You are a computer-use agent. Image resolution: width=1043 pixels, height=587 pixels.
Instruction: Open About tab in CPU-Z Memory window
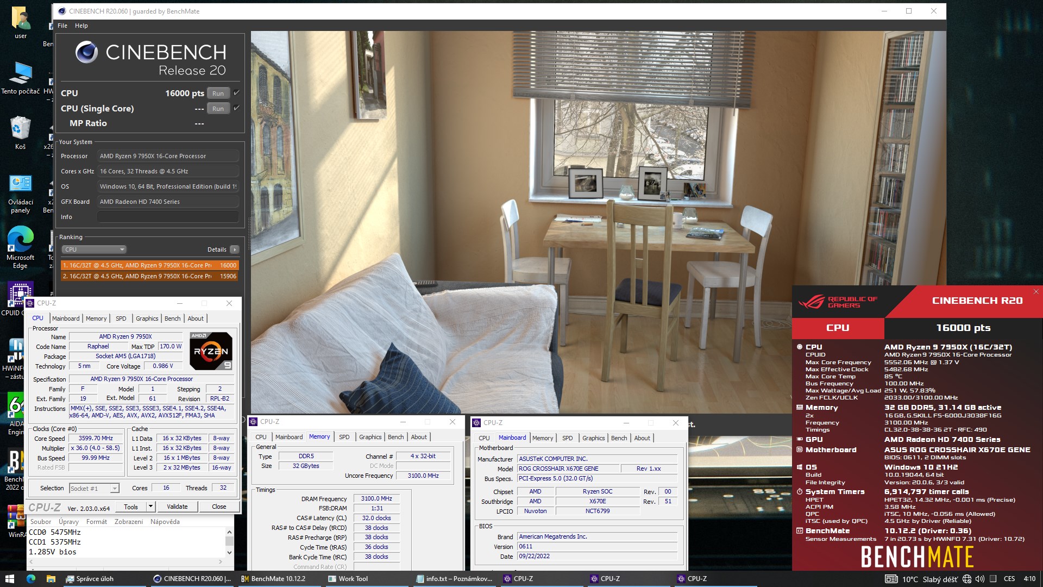click(418, 437)
